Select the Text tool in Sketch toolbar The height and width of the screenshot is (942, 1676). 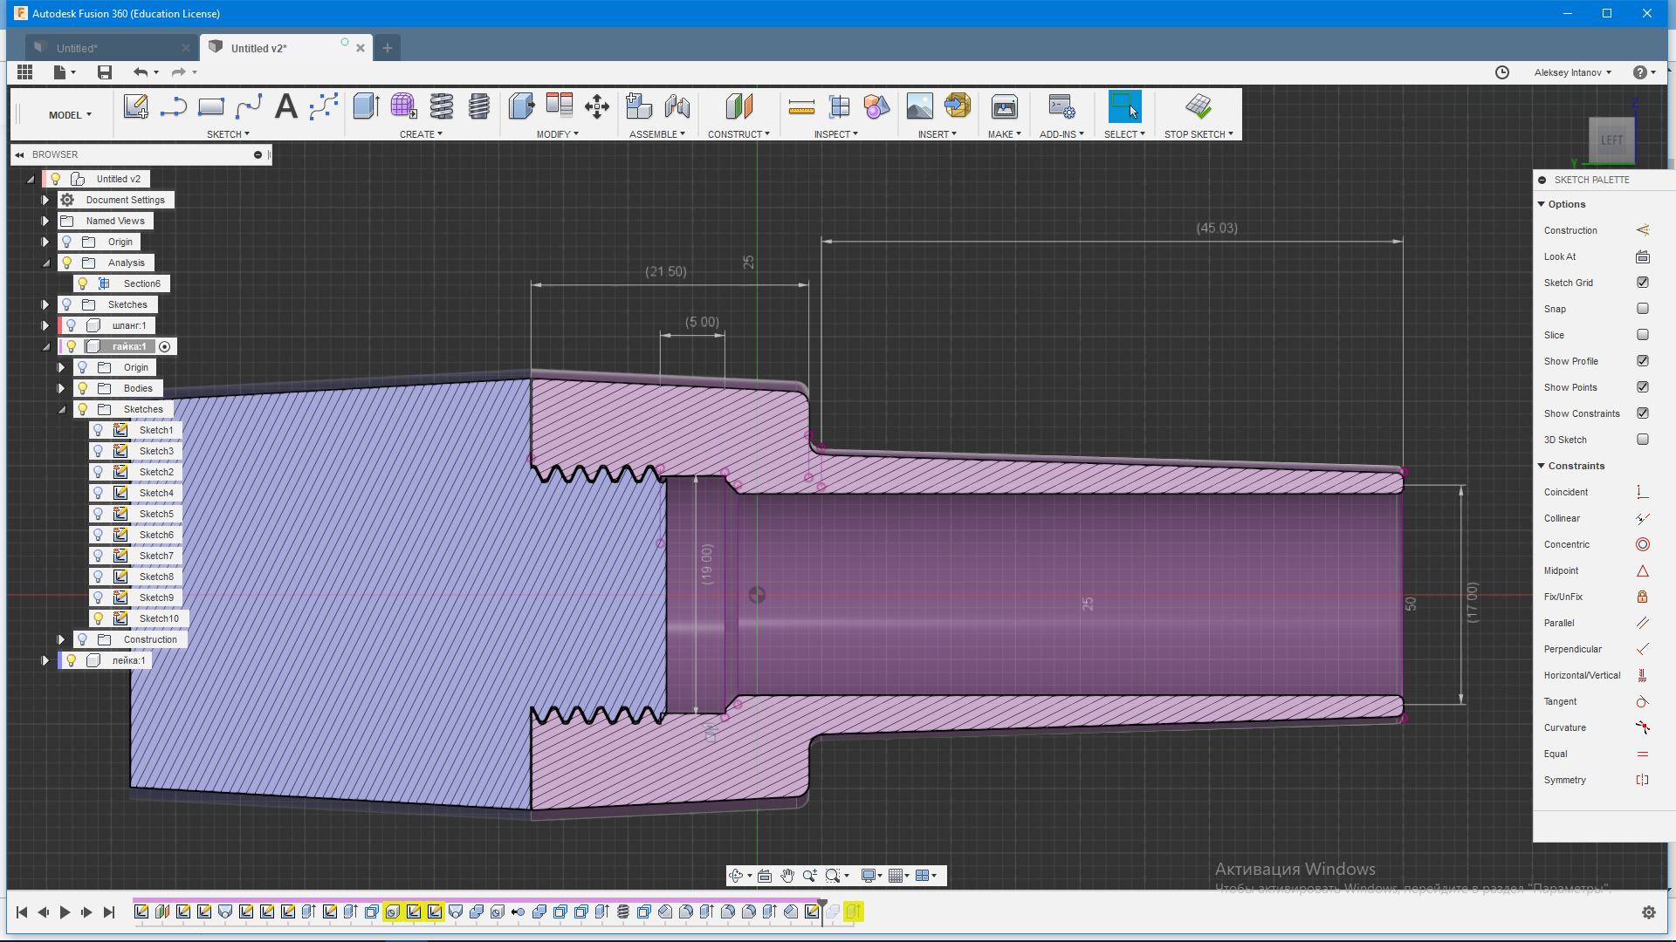285,106
